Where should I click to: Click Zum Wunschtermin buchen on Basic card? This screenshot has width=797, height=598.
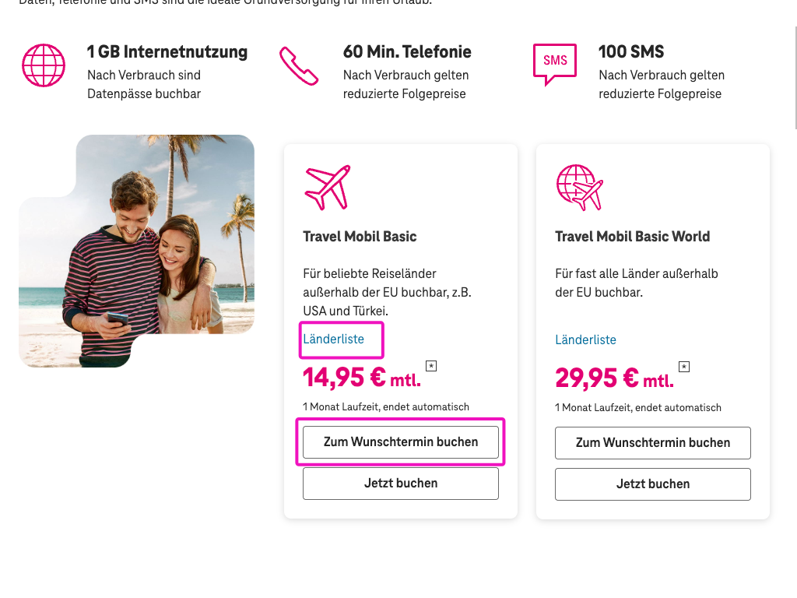[x=400, y=442]
